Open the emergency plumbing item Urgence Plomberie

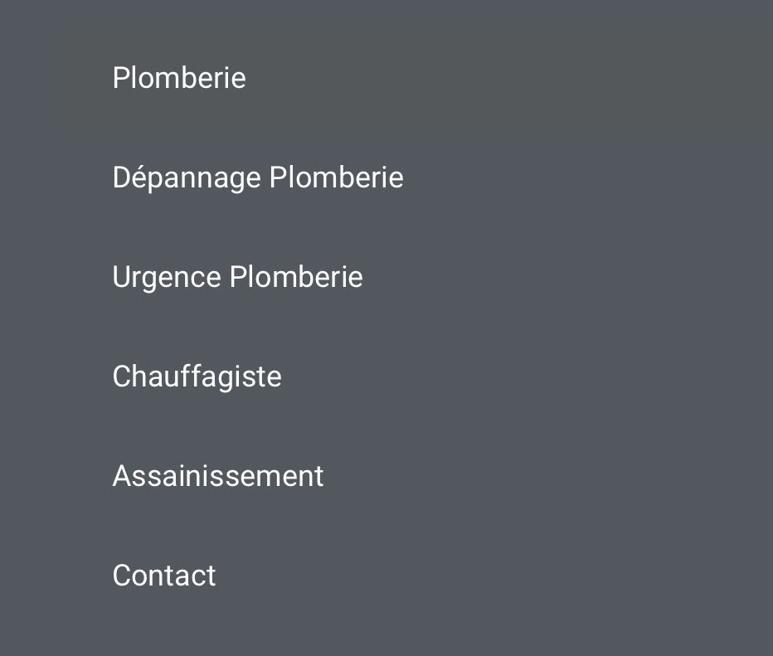click(237, 277)
